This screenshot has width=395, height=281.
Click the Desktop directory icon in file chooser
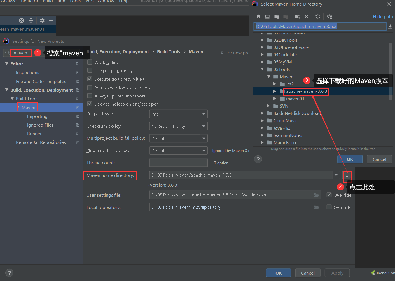pyautogui.click(x=267, y=16)
